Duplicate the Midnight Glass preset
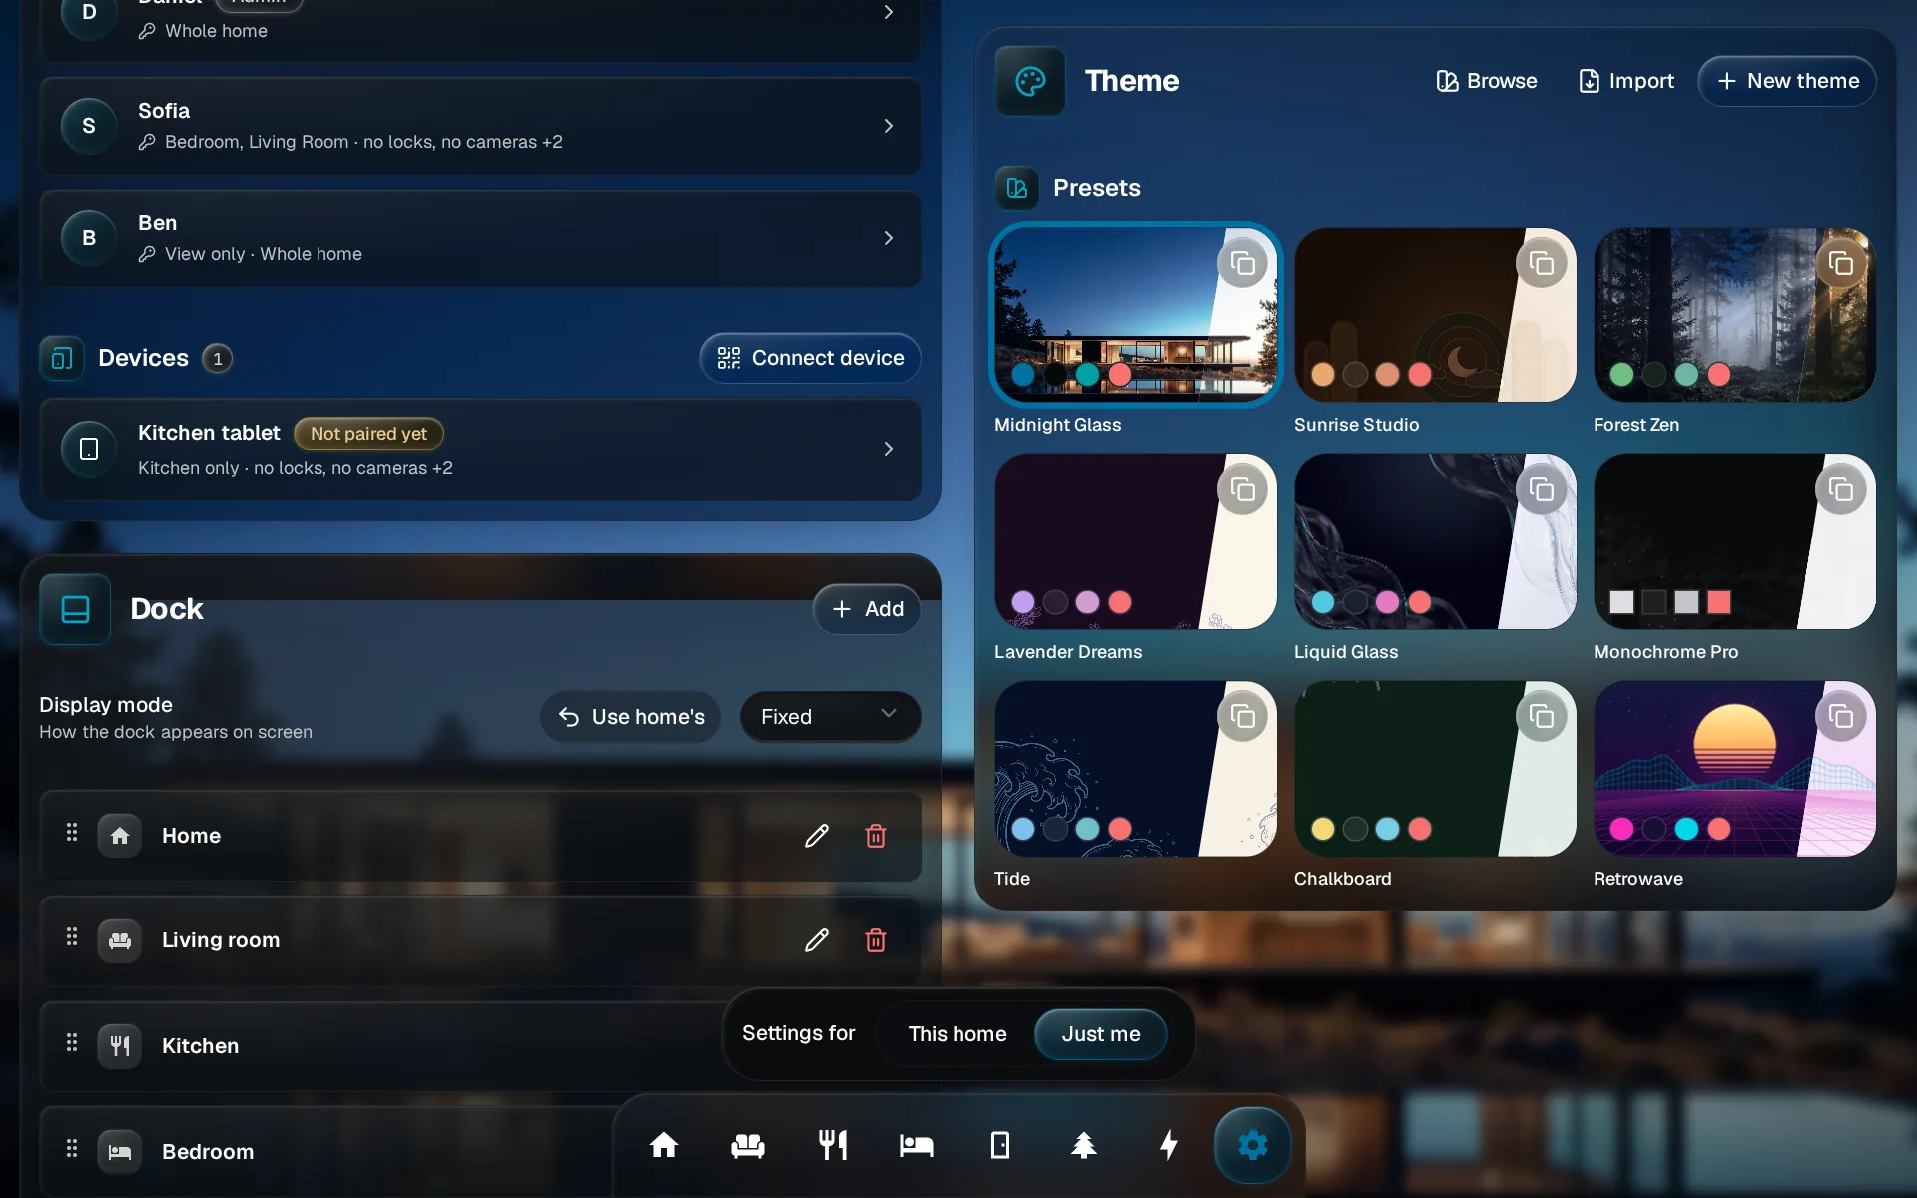 [1243, 264]
